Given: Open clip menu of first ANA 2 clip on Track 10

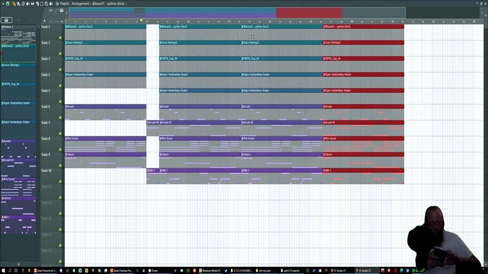Looking at the screenshot, I should click(x=148, y=170).
